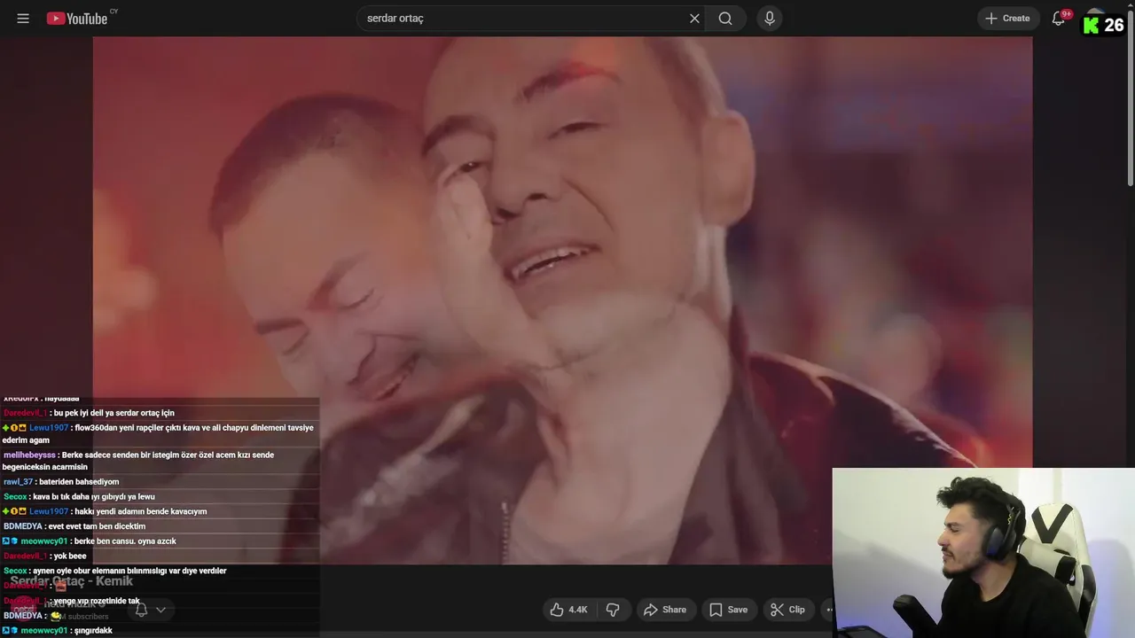Click Daredevil_1 message 'yenge vıp rozetinide tak'

(x=72, y=601)
